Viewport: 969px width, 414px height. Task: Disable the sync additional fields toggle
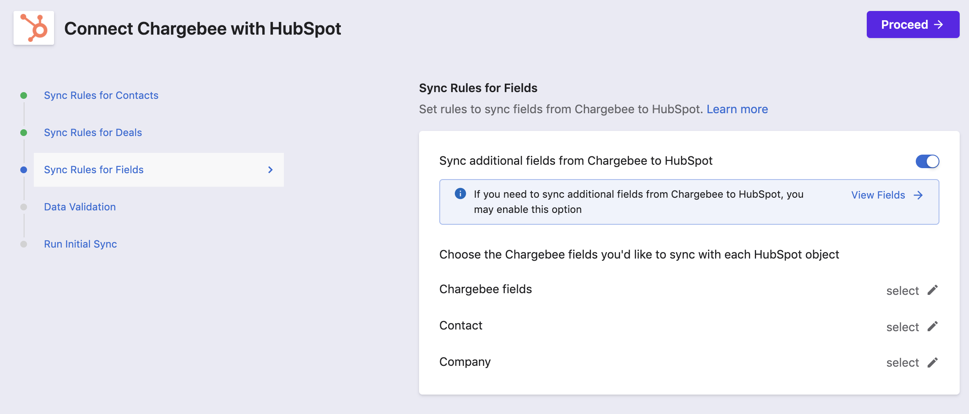pos(927,161)
